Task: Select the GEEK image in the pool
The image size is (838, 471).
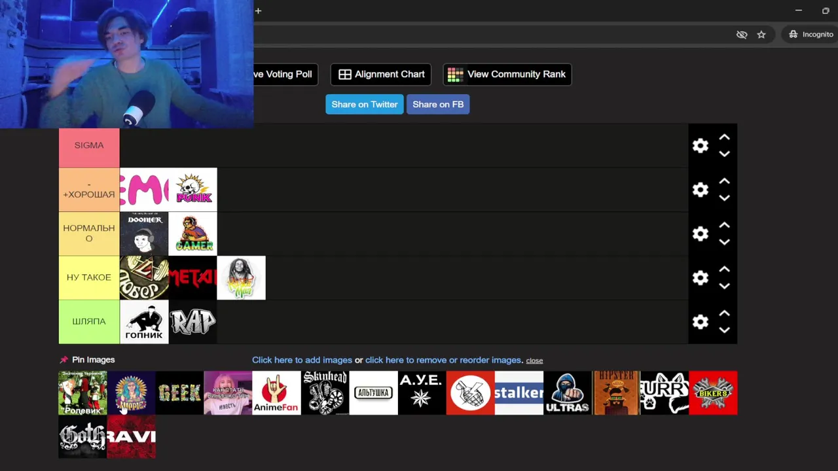Action: pos(179,392)
